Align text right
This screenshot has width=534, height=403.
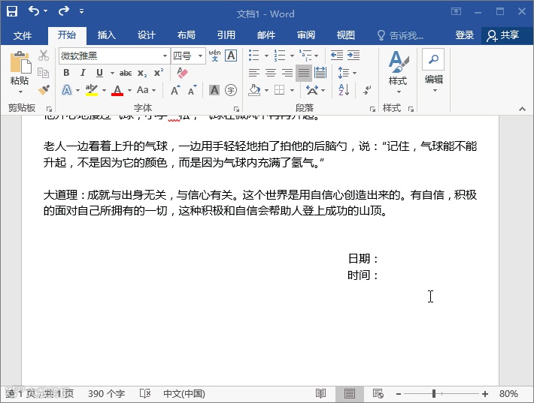[x=287, y=73]
